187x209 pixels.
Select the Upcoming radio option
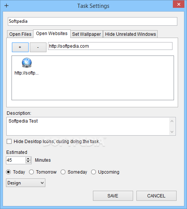(94, 172)
